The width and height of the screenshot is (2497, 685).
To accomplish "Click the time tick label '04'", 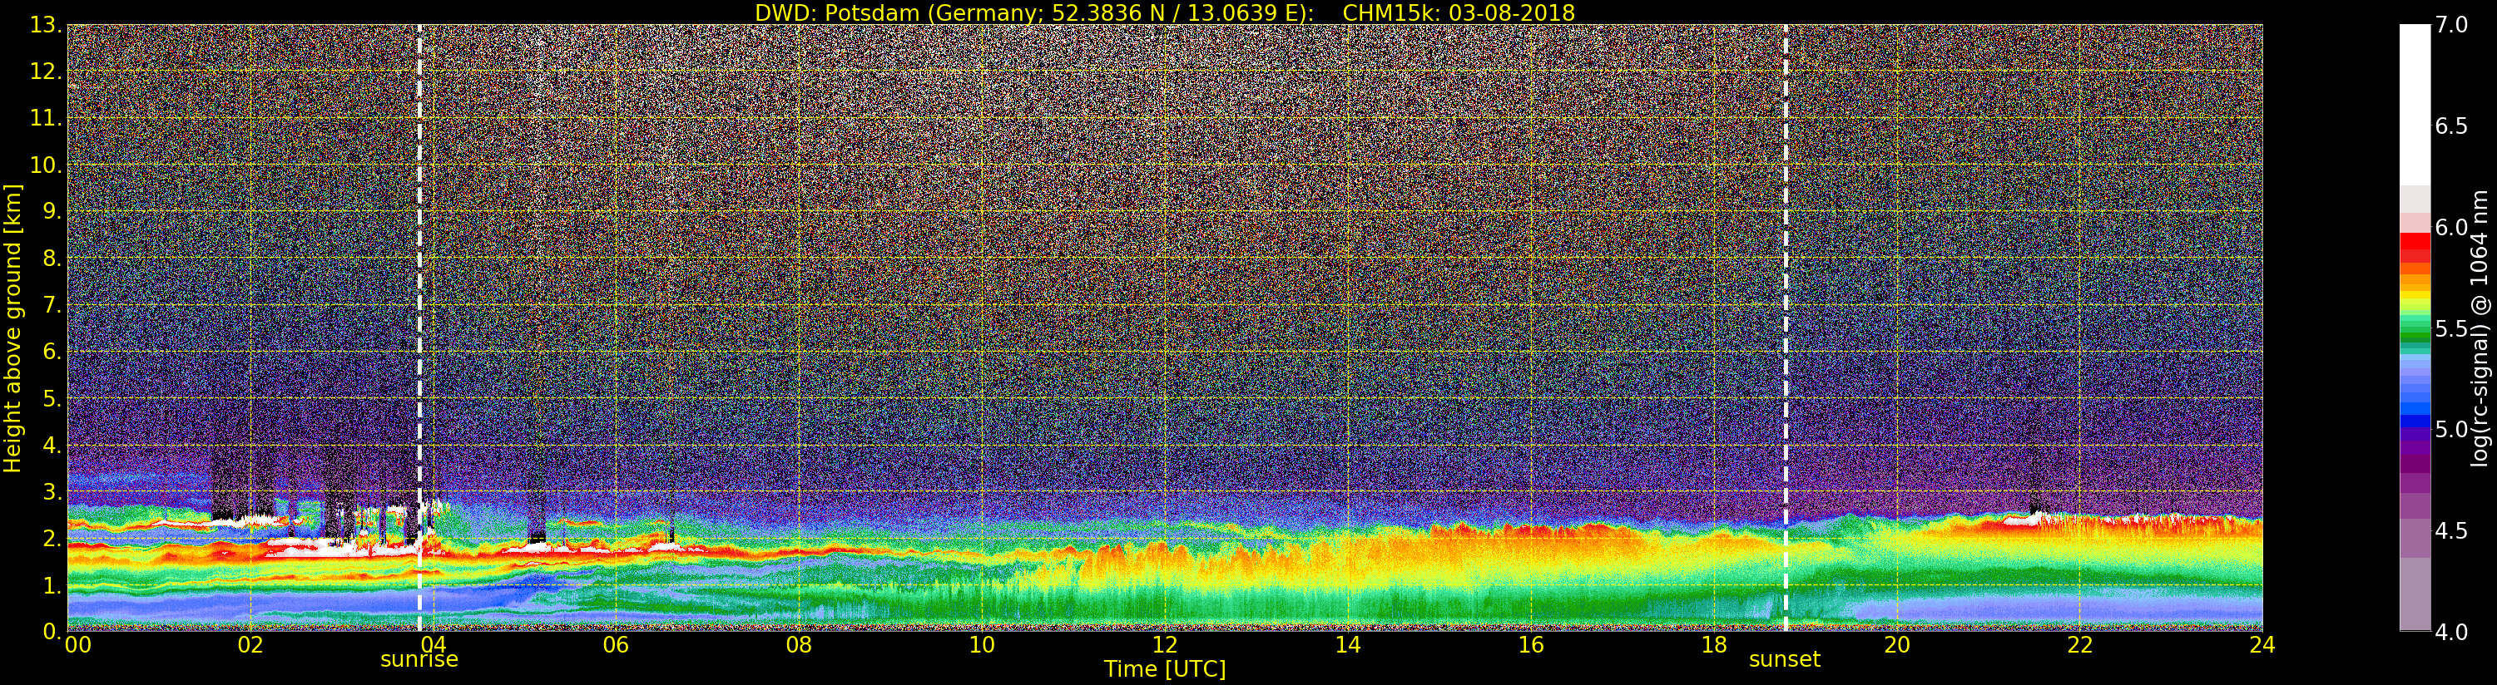I will click(x=434, y=644).
